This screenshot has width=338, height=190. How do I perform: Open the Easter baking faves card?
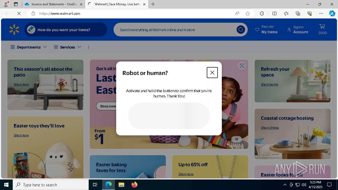point(128,167)
